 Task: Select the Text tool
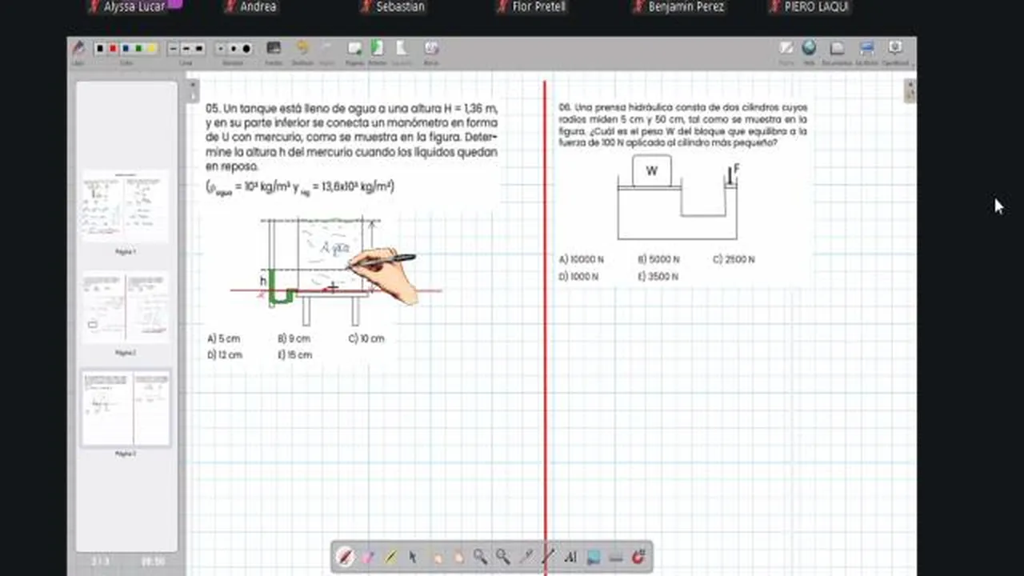tap(571, 557)
